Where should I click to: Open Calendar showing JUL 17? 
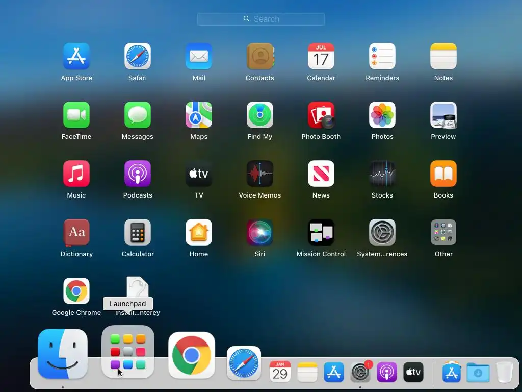click(321, 56)
